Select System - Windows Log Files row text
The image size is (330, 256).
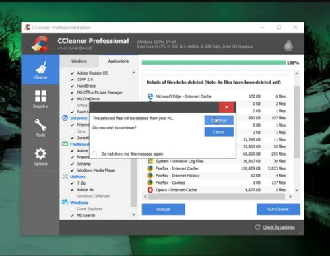[180, 161]
